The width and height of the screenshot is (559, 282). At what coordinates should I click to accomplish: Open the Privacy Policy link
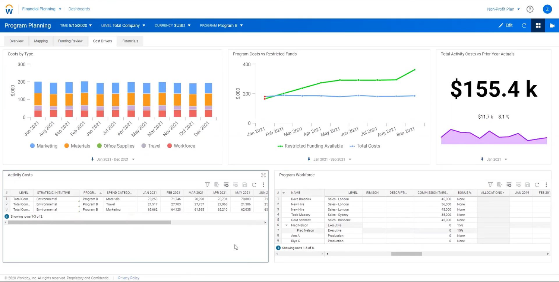tap(129, 278)
